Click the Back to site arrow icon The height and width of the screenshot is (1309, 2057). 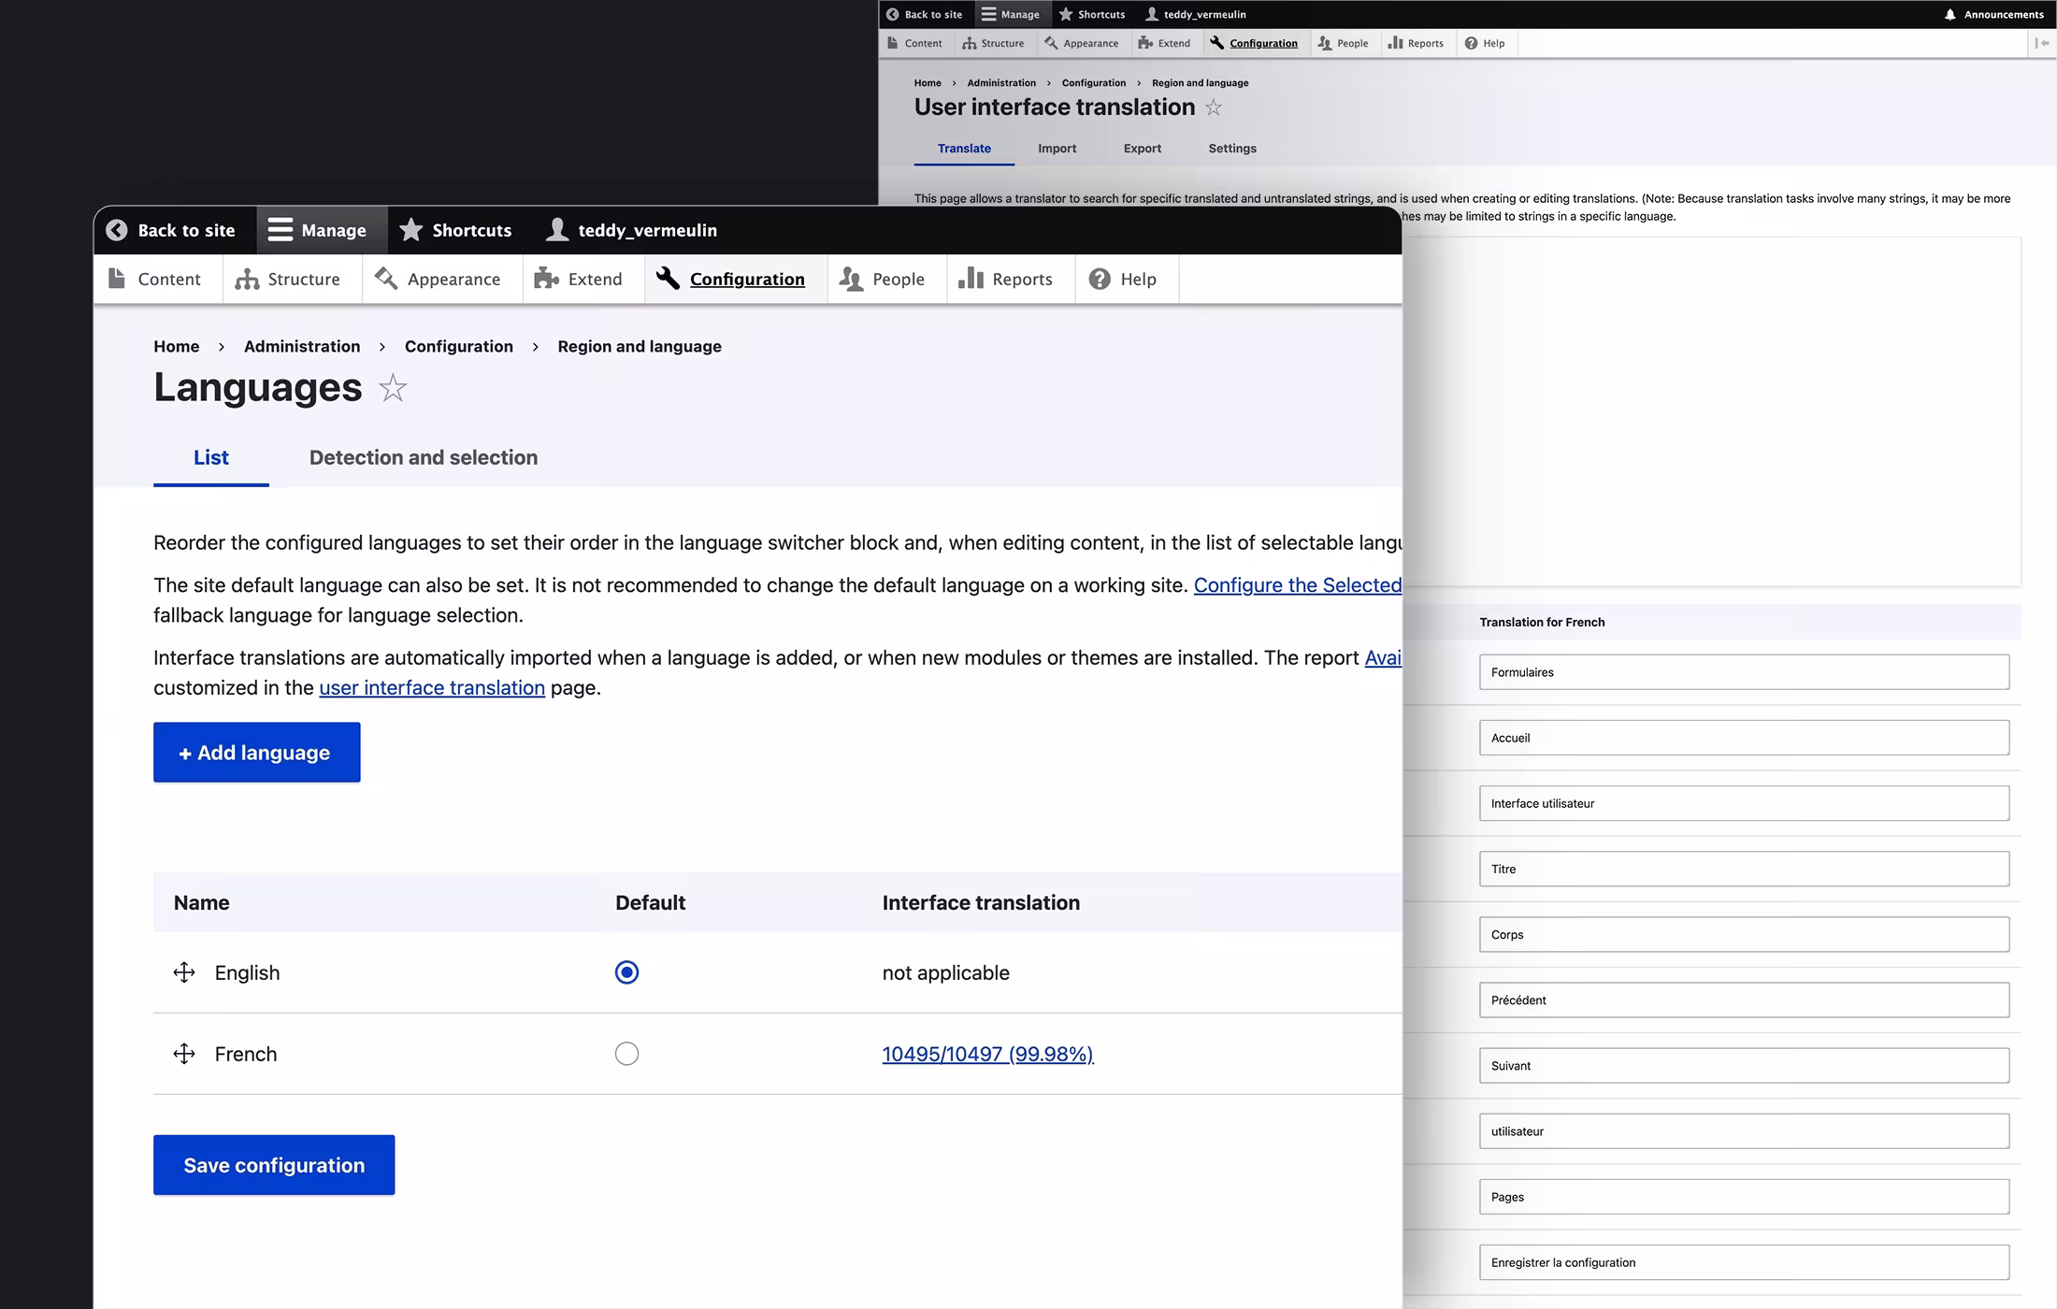[x=117, y=230]
